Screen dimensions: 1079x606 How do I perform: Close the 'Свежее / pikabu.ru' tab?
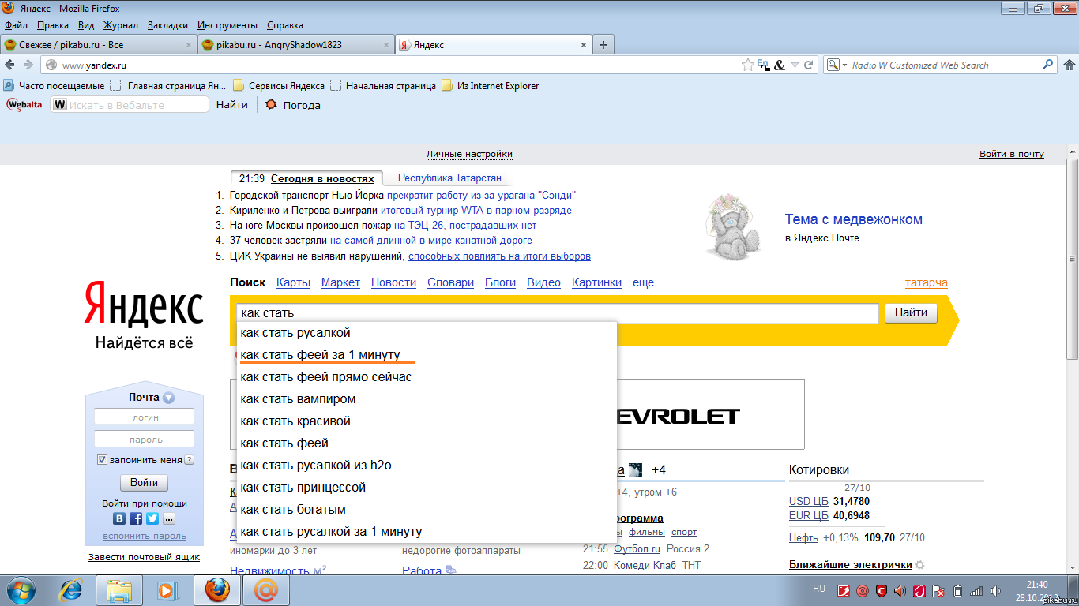189,45
